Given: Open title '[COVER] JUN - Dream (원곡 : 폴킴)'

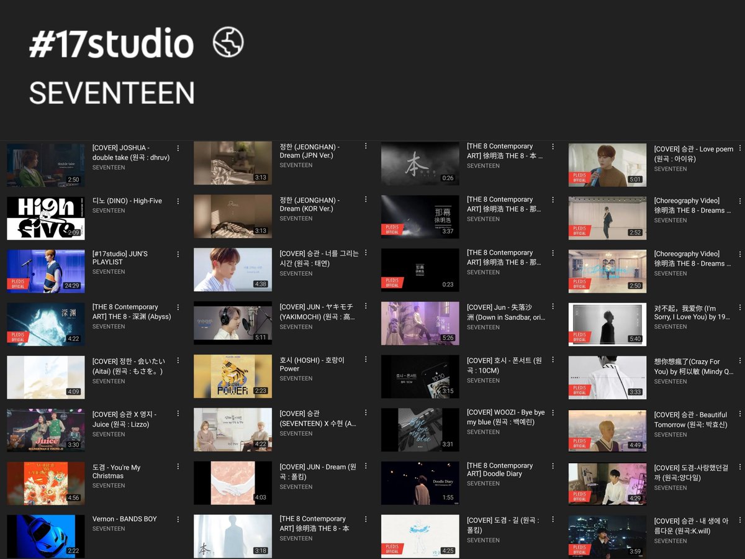Looking at the screenshot, I should pos(318,471).
